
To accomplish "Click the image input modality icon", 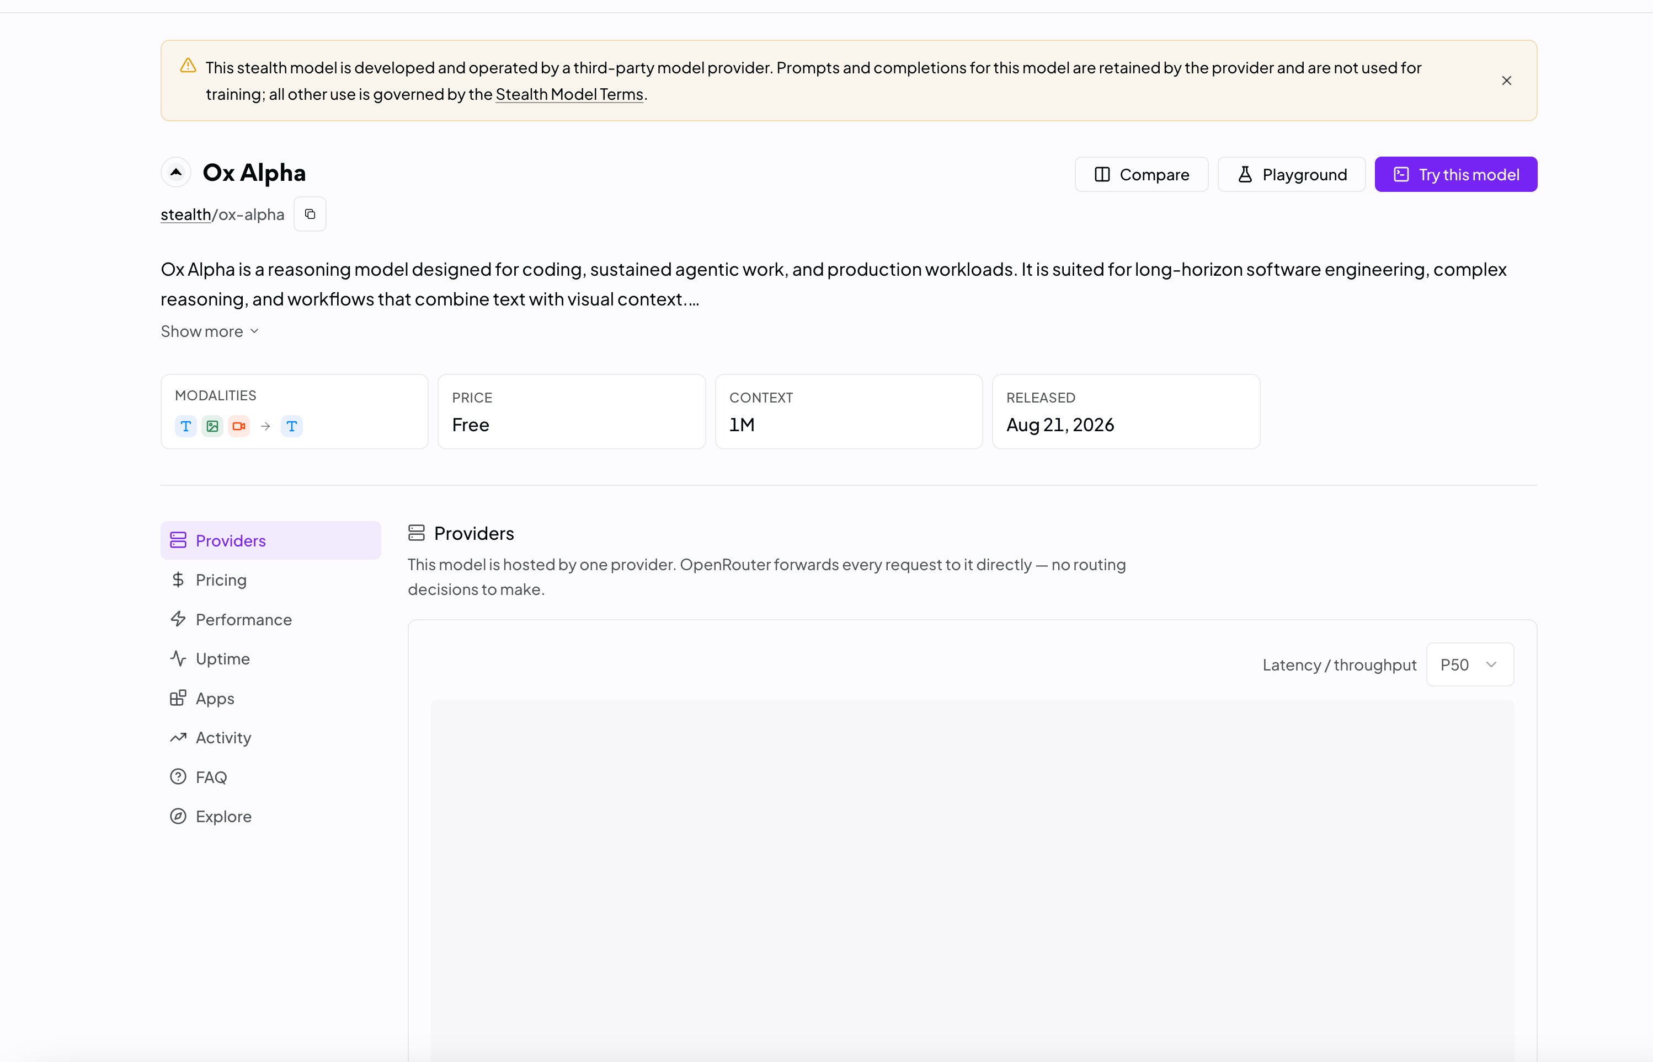I will pos(212,426).
